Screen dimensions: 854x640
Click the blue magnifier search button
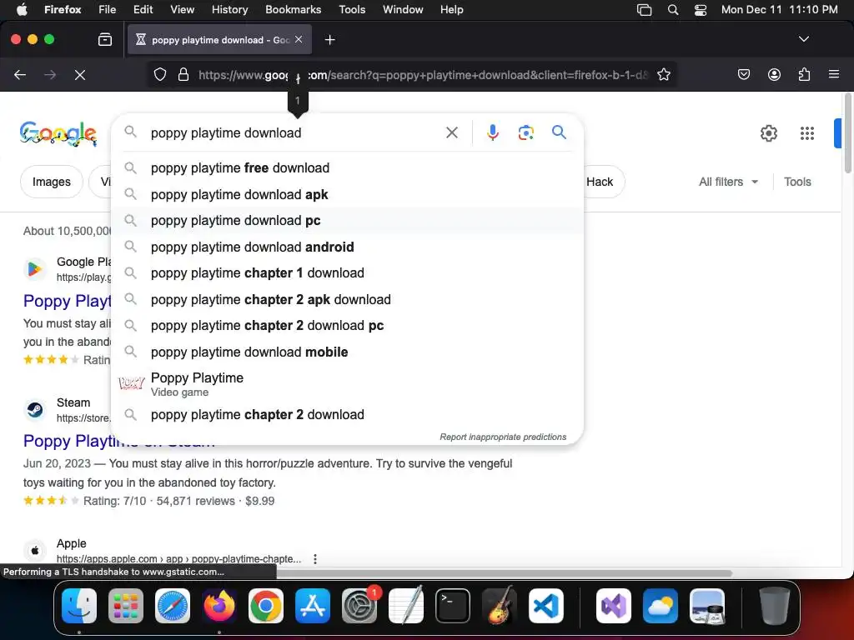tap(559, 132)
